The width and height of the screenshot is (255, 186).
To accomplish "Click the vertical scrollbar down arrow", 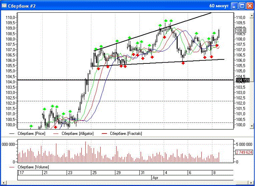I will (x=252, y=126).
